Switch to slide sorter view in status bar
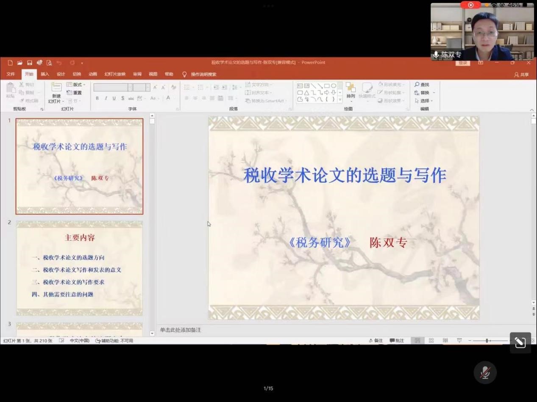The image size is (537, 402). 431,341
